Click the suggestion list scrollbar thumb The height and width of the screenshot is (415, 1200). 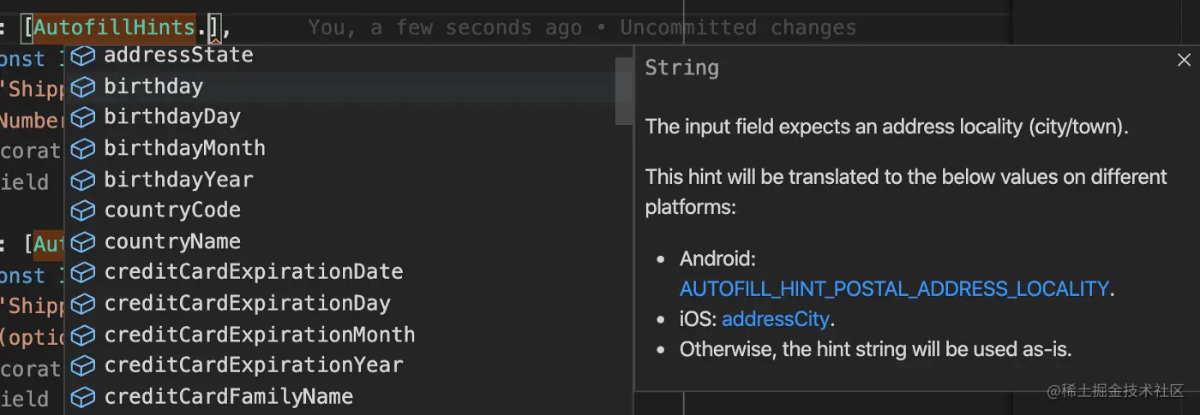(x=624, y=91)
